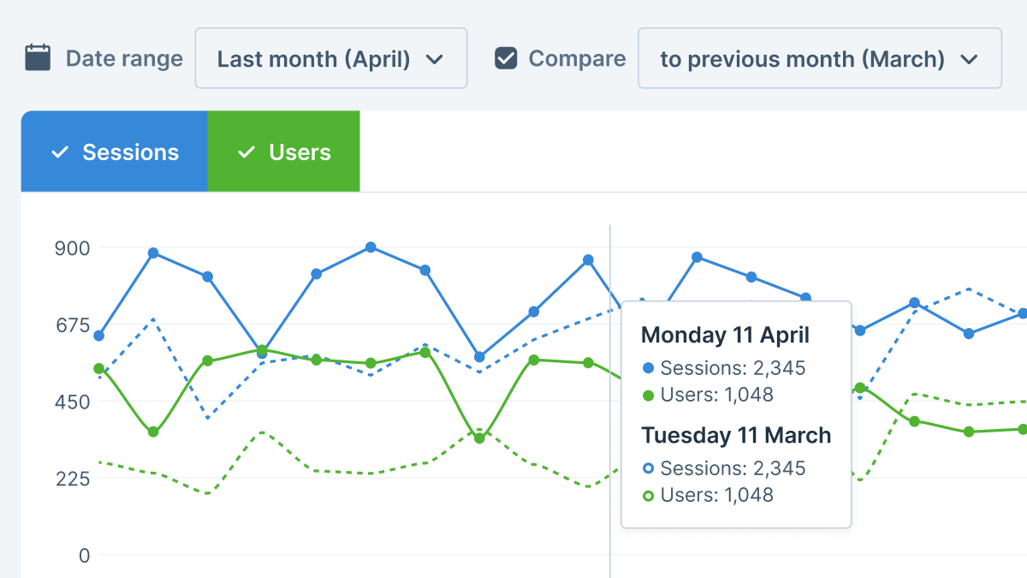Click the green Users dot under Monday 11 April
This screenshot has width=1027, height=578.
648,395
